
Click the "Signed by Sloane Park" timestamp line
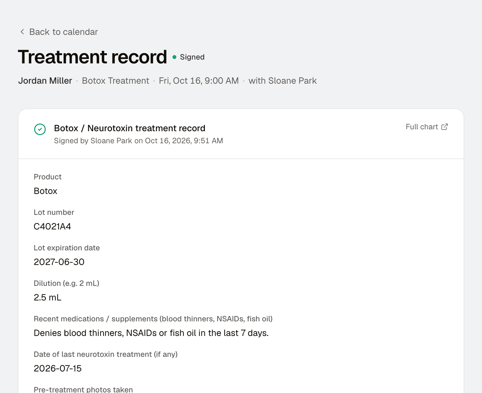pos(139,141)
